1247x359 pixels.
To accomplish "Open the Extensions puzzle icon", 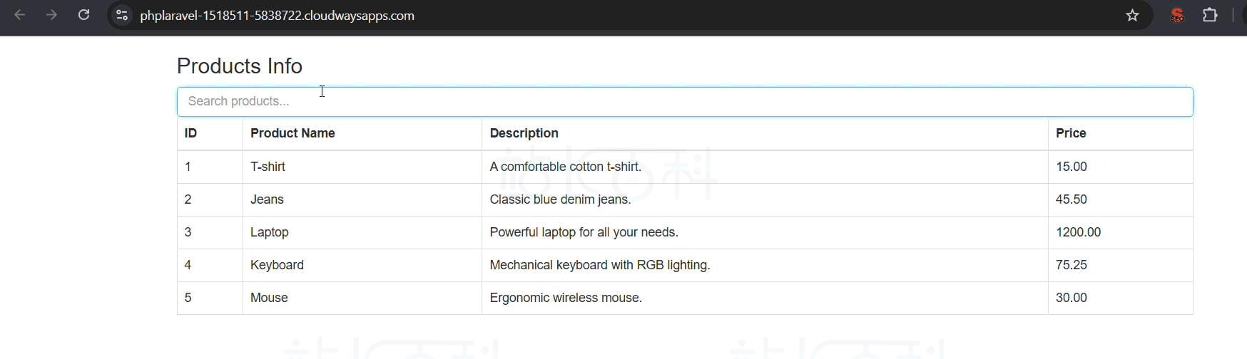I will click(x=1210, y=15).
